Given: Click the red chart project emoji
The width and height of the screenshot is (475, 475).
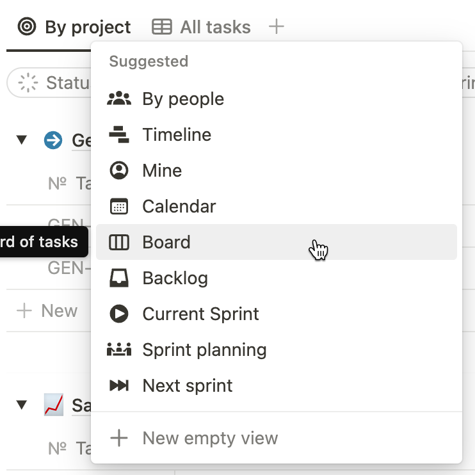Looking at the screenshot, I should (x=54, y=405).
